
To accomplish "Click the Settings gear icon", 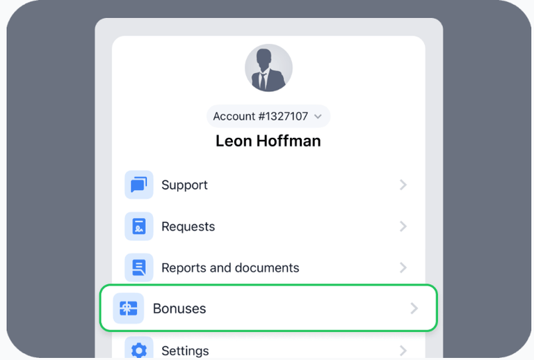I will tap(138, 350).
